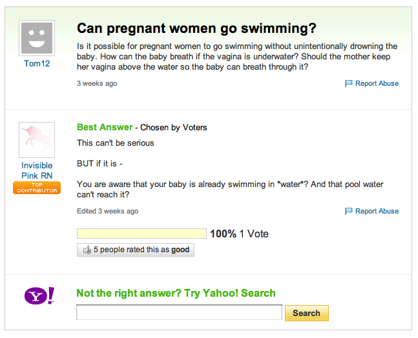Select the green "Best Answer" heading

(x=105, y=127)
